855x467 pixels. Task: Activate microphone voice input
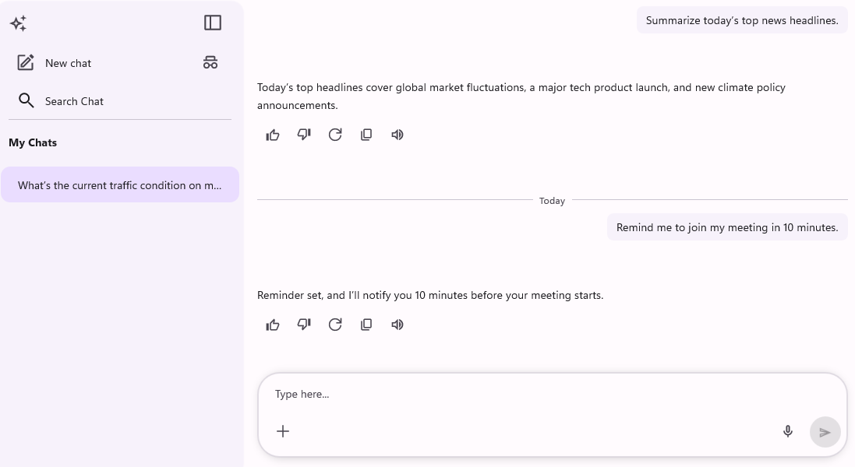click(788, 432)
